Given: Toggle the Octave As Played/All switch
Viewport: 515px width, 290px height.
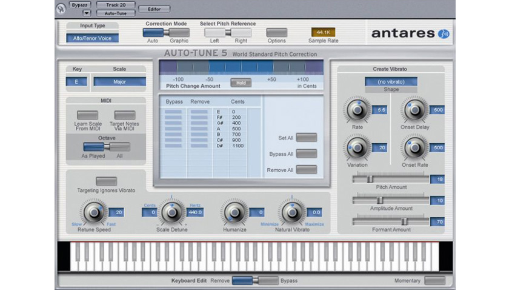Looking at the screenshot, I should pyautogui.click(x=107, y=147).
